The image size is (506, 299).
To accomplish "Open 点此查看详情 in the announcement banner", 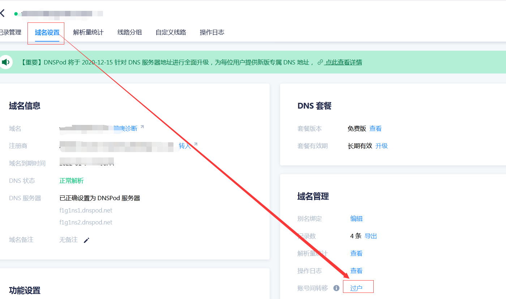I will click(343, 62).
